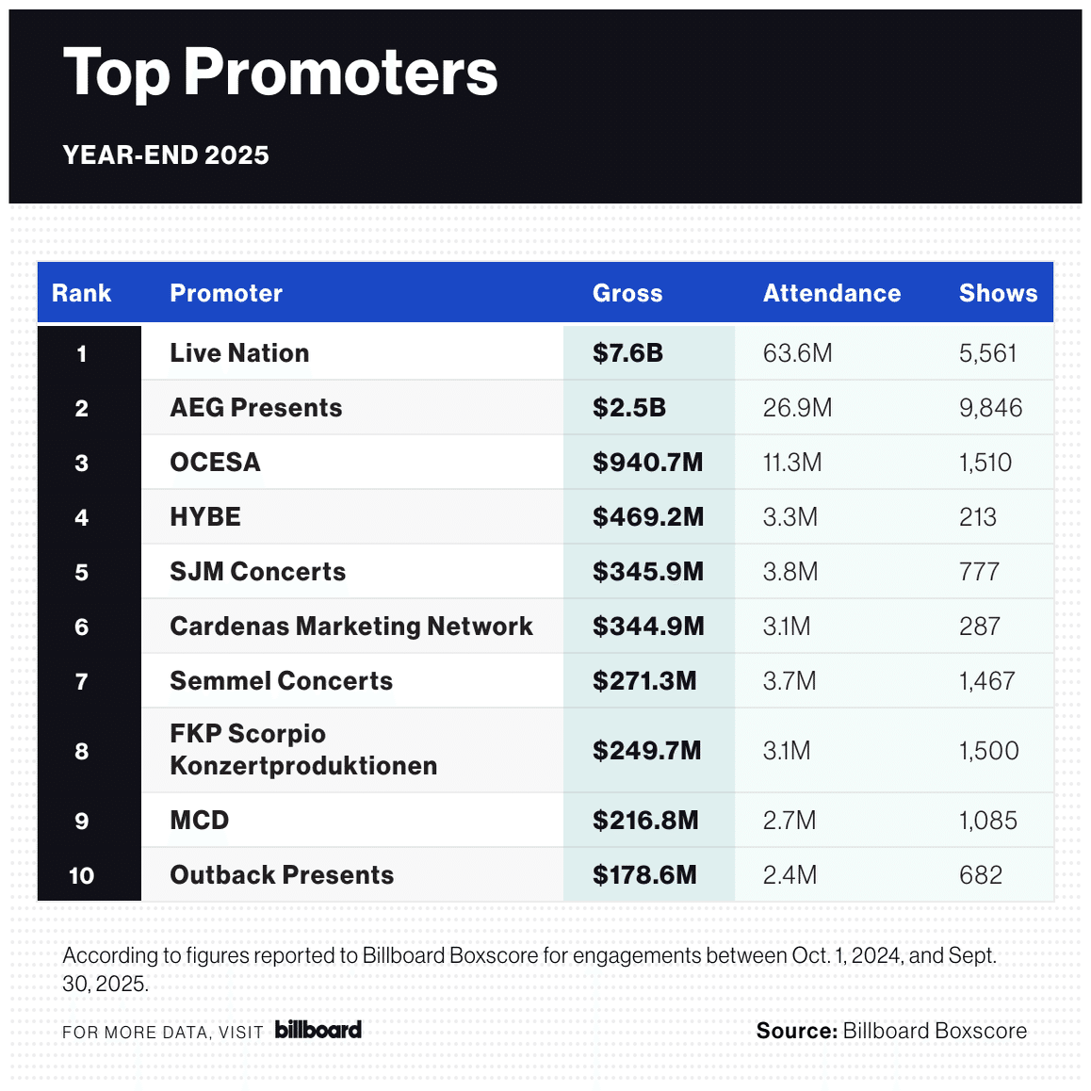This screenshot has width=1091, height=1091.
Task: Select FKP Scorpio Konzertproduktionen promoter name
Action: point(302,750)
